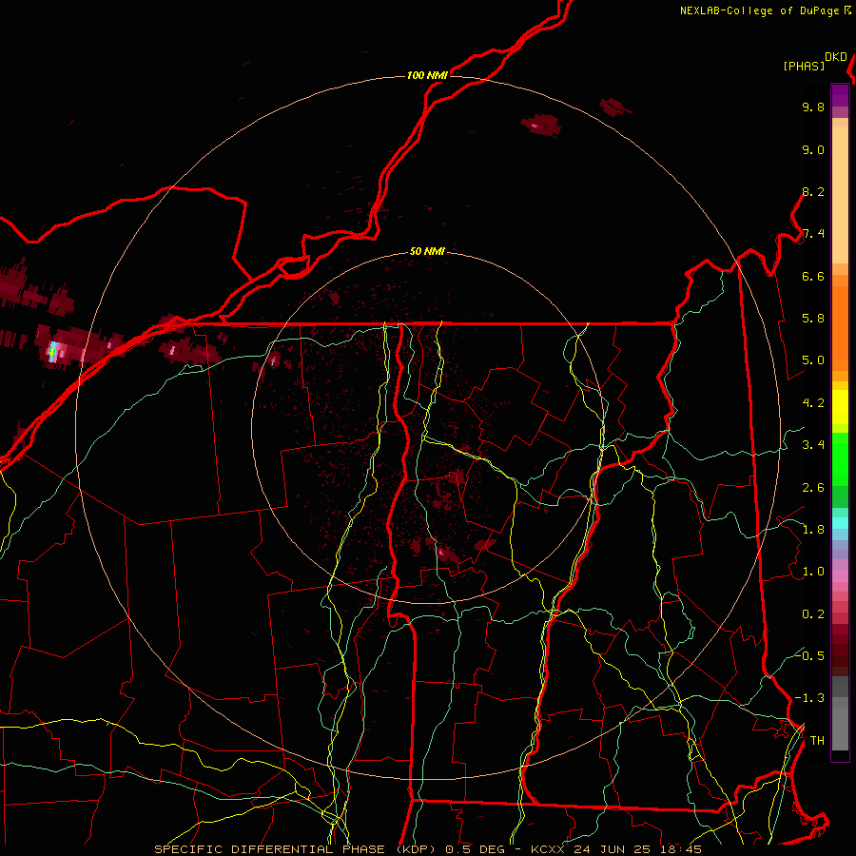Click the 4.2 scale value
The width and height of the screenshot is (856, 856).
813,403
